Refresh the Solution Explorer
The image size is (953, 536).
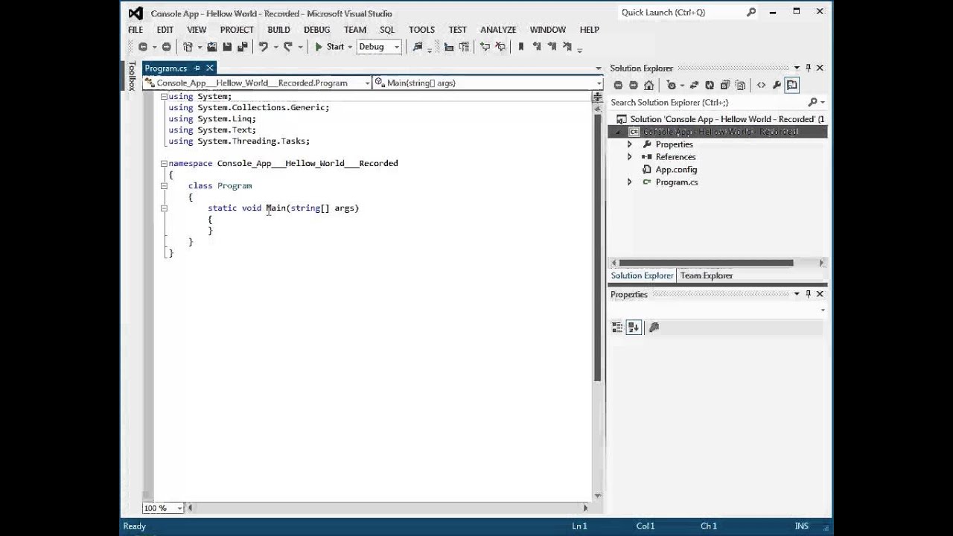pos(710,85)
